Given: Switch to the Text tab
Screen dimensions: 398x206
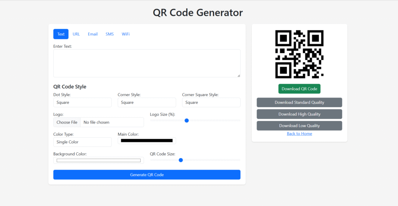Looking at the screenshot, I should [61, 34].
